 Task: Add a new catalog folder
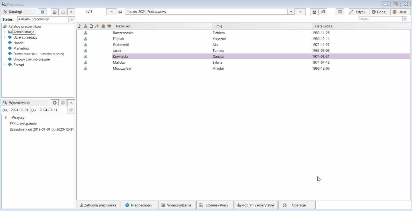click(54, 12)
